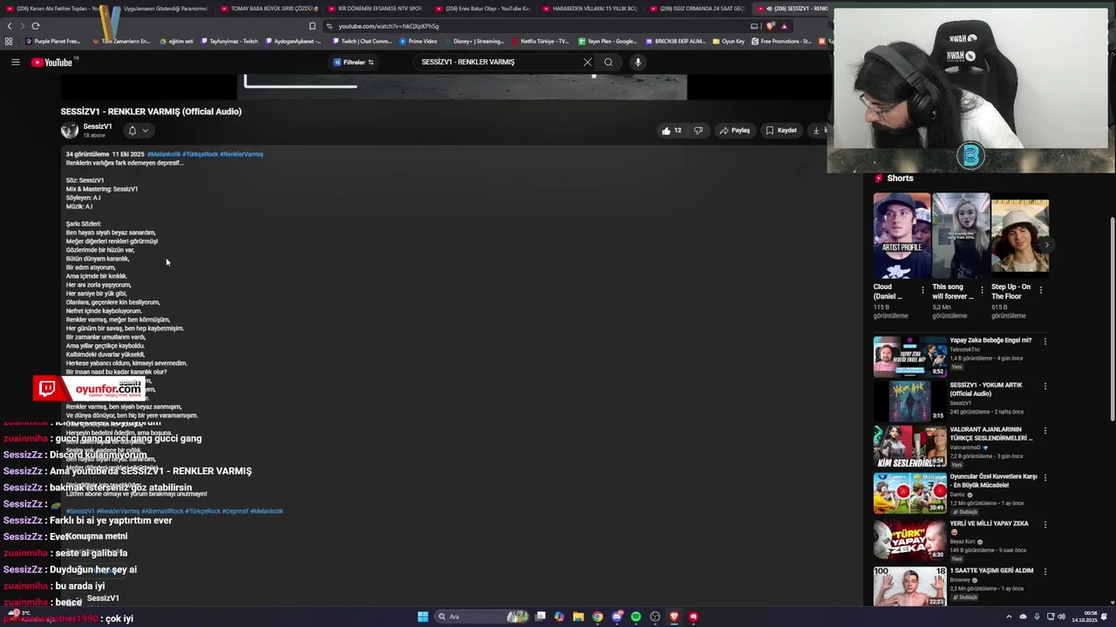Open SessizV1 channel avatar under the title
Screen dimensions: 1116x627
(x=70, y=131)
